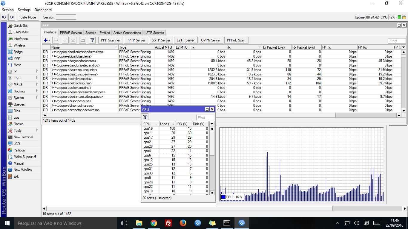Click the Redo arrow in the top toolbar
Viewport: 408px width, 229px height.
tap(12, 17)
